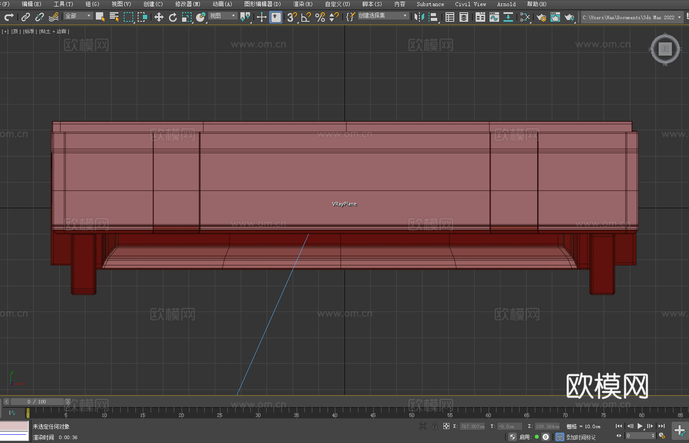Open Rendered Frame Window

pyautogui.click(x=555, y=17)
